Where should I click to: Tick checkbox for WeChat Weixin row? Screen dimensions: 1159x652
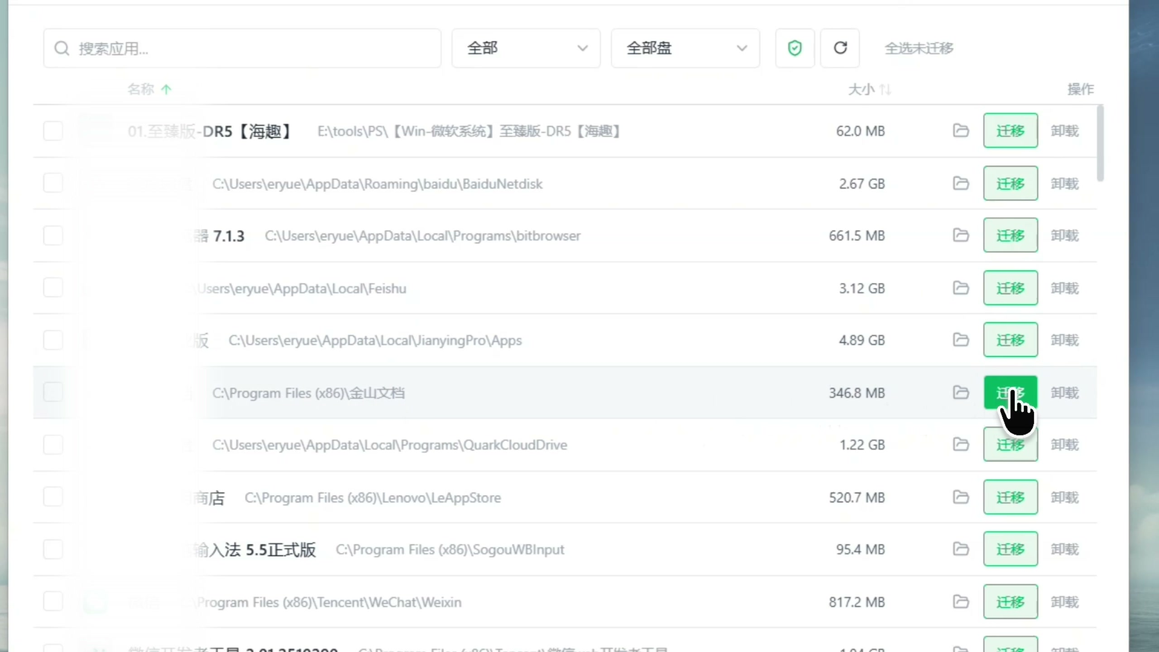(x=53, y=601)
